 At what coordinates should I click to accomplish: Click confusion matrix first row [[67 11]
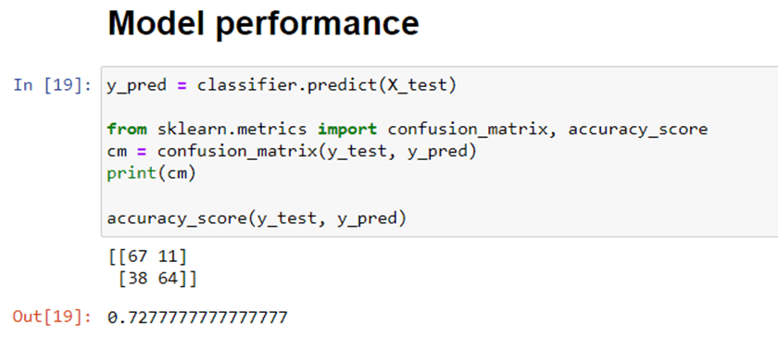click(x=147, y=256)
